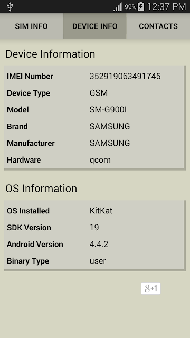Tap the Device Type row showing GSM
Screen dimensions: 190x338
click(94, 93)
